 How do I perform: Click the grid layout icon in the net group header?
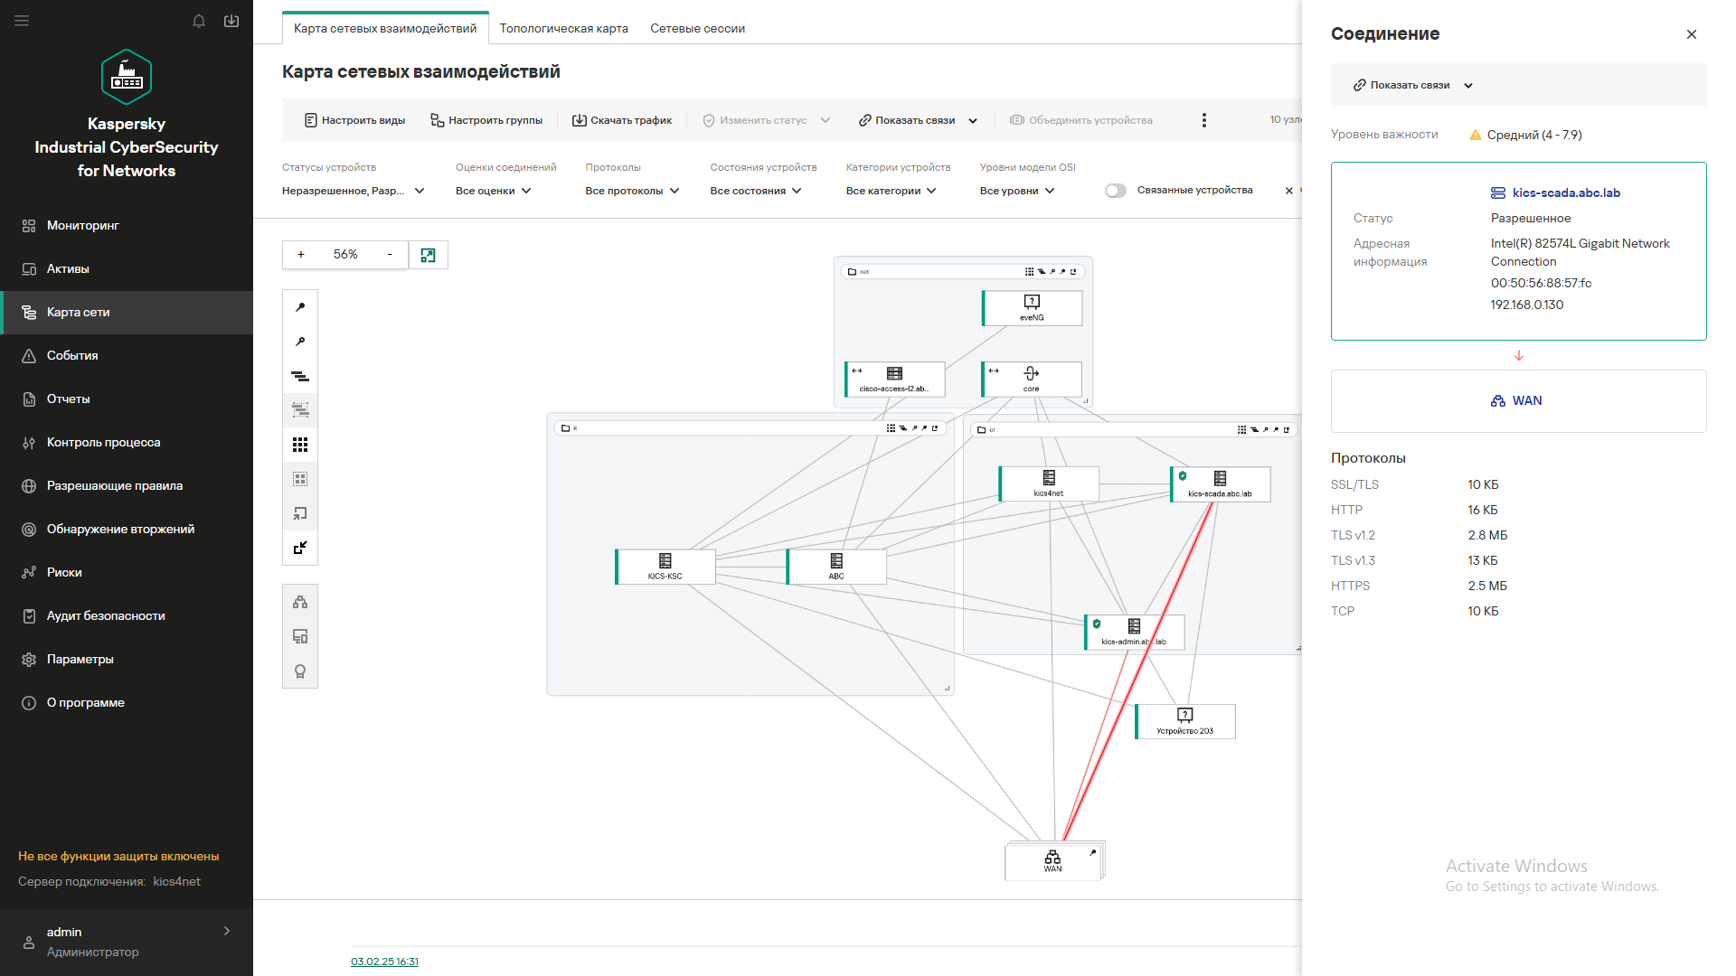(1029, 271)
